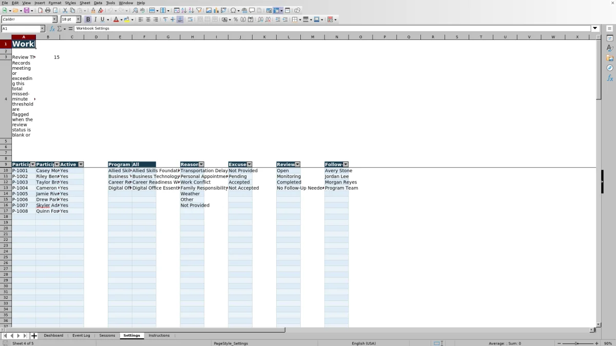616x346 pixels.
Task: Align top icon
Action: [165, 19]
